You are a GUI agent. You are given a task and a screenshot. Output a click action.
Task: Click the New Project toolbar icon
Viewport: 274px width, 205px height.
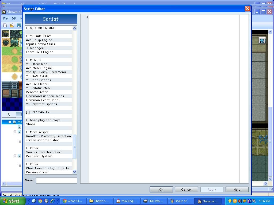click(5, 26)
